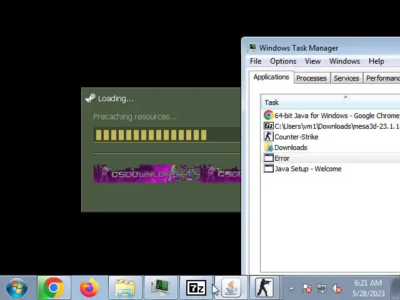This screenshot has width=400, height=300.
Task: Open the Help menu in Task Manager
Action: pos(376,61)
